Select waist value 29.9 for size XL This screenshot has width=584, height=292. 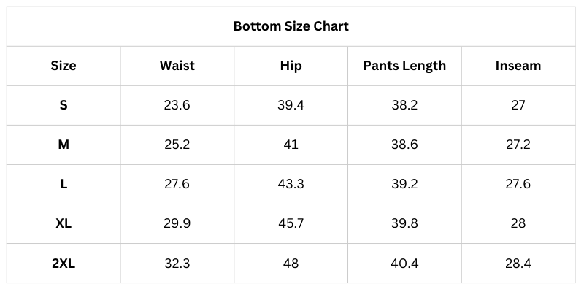pos(177,223)
